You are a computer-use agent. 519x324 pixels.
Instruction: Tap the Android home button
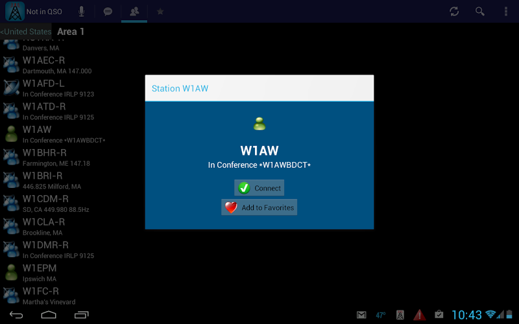(49, 315)
